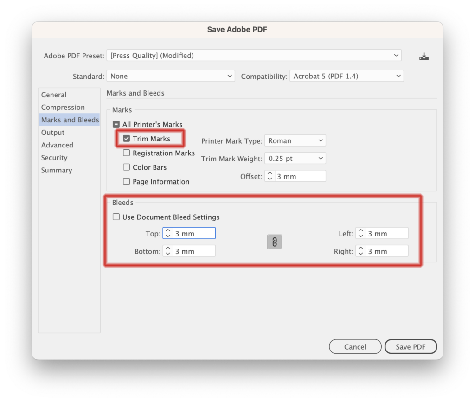Open Trim Mark Weight dropdown
The width and height of the screenshot is (475, 402).
[295, 158]
